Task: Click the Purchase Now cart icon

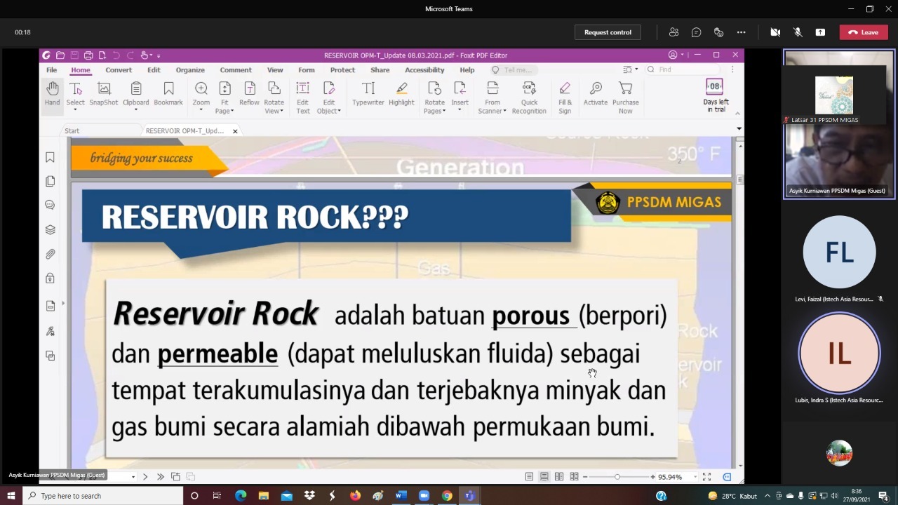Action: 625,97
